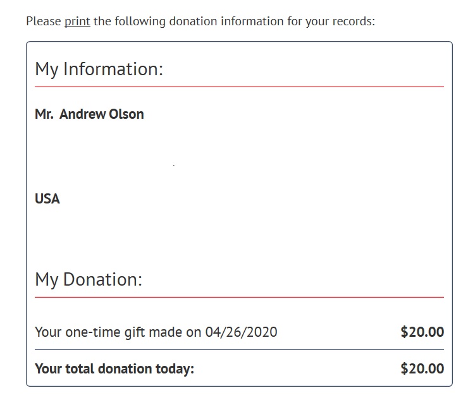The height and width of the screenshot is (400, 468).
Task: Select the 'My Information:' heading
Action: [99, 70]
